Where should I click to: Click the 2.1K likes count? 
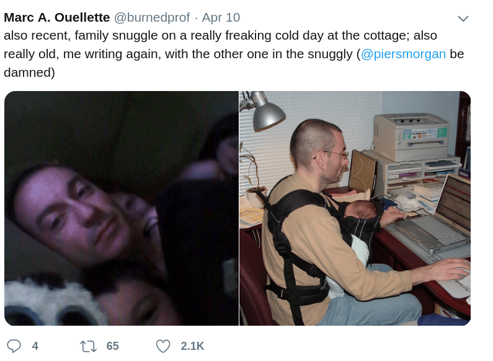click(192, 346)
